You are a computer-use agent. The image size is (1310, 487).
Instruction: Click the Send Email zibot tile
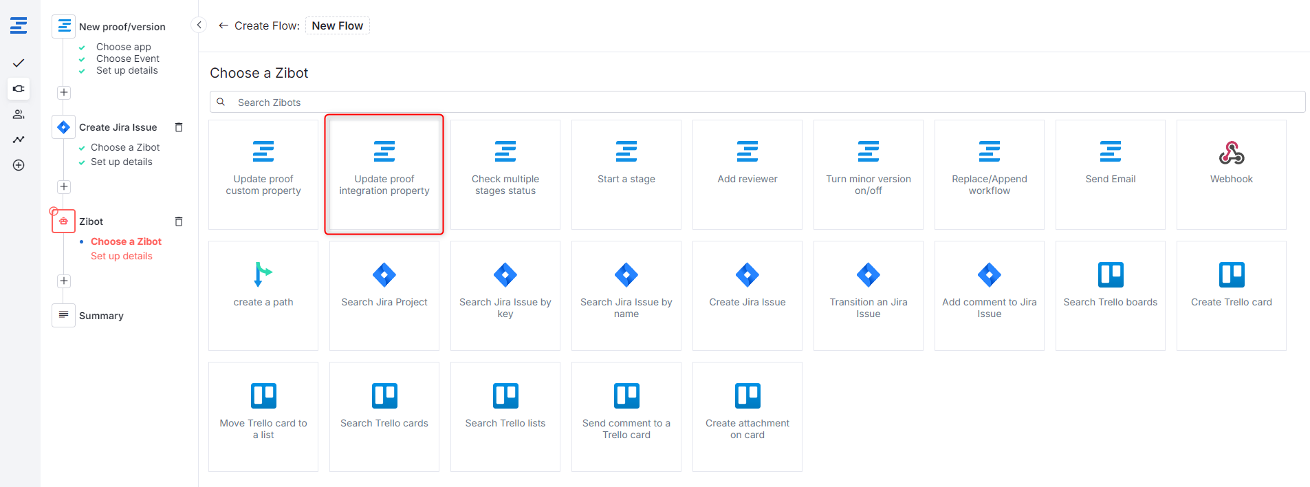[1110, 174]
